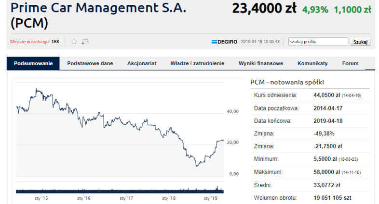Click the Minimum value 5,5000 zł

(325, 159)
